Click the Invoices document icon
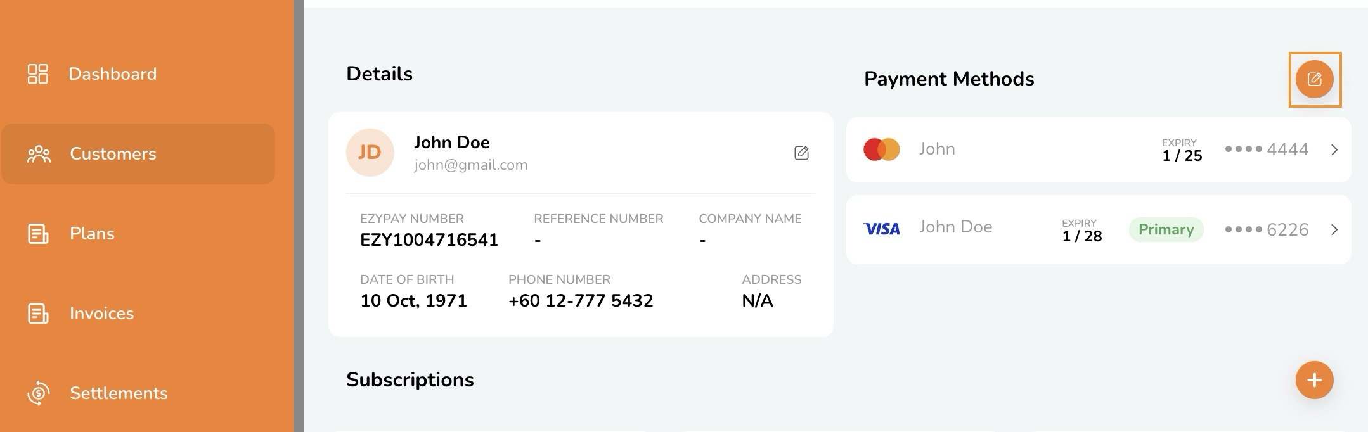 click(38, 314)
